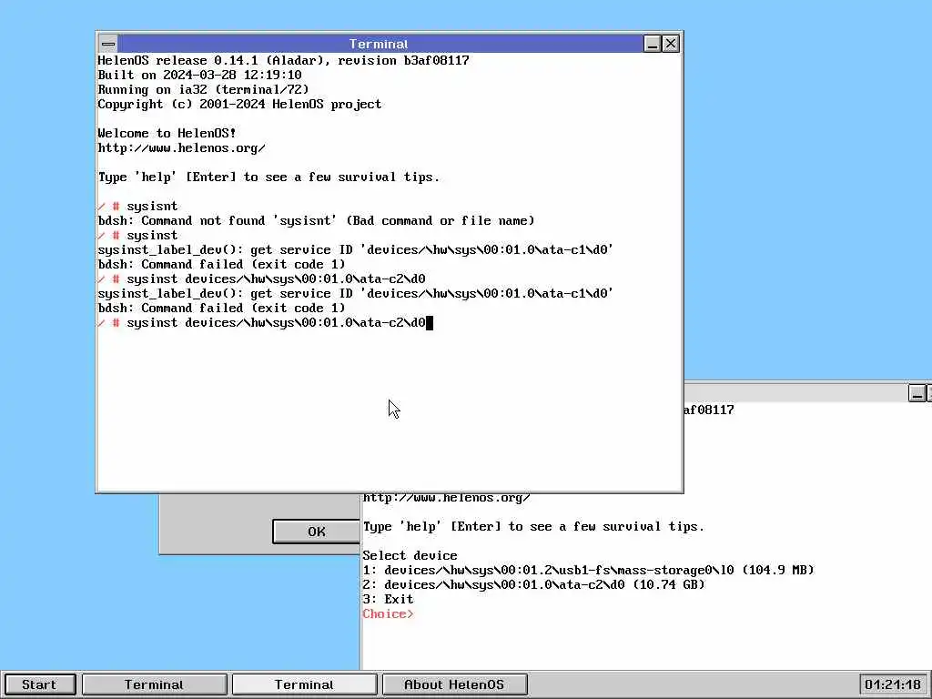Click 'Command not found sysisnt' error line
932x699 pixels.
click(x=316, y=220)
